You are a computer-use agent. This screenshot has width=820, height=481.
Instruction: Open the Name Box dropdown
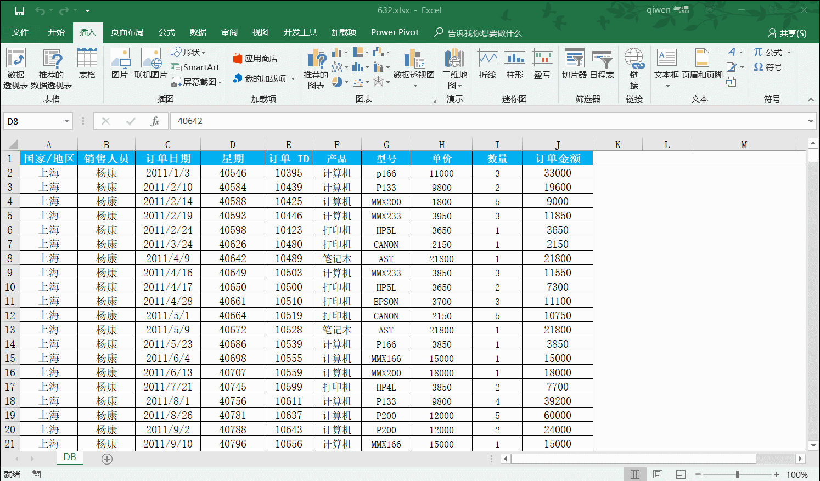pos(67,121)
